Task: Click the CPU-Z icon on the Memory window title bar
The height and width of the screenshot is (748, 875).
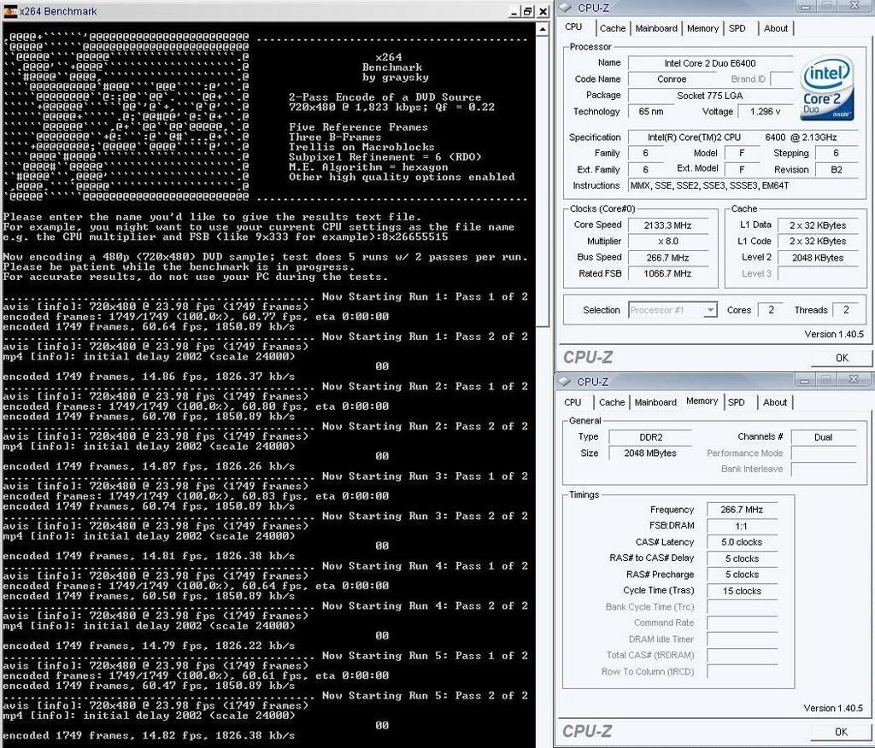Action: tap(566, 381)
